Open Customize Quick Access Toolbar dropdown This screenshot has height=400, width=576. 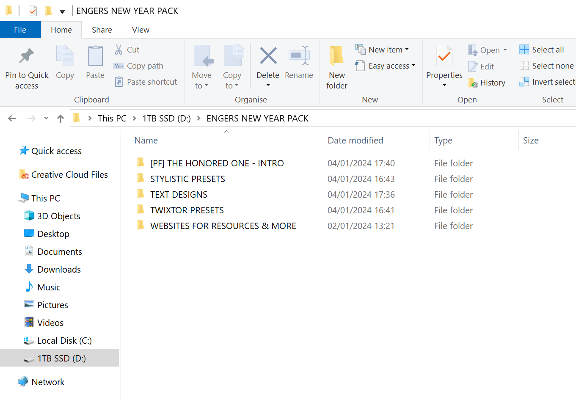tap(62, 11)
